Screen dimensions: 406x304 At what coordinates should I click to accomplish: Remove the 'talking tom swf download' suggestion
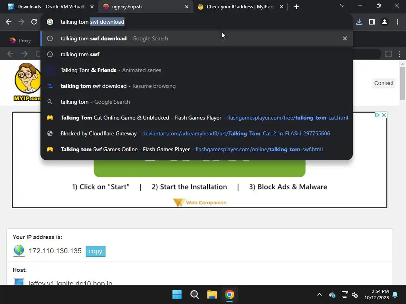point(345,38)
